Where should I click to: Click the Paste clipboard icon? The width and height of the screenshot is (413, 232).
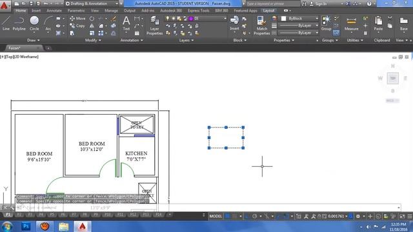pos(378,23)
